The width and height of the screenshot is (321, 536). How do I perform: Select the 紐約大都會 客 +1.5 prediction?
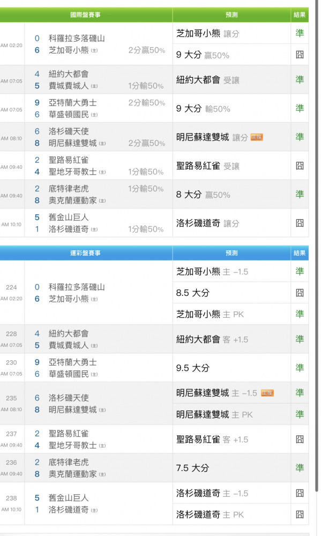click(x=212, y=339)
